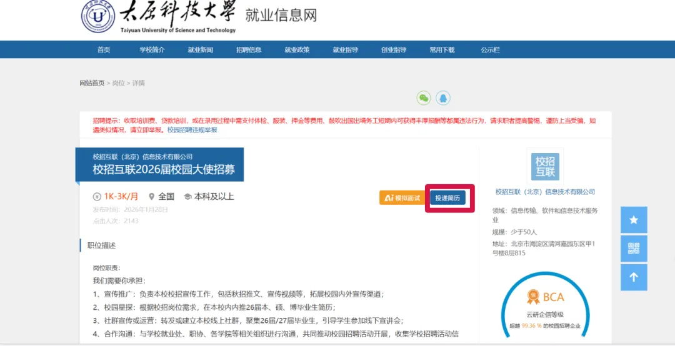Screen dimensions: 675x346
Task: Click the 规模：少于50人 text
Action: pos(514,232)
